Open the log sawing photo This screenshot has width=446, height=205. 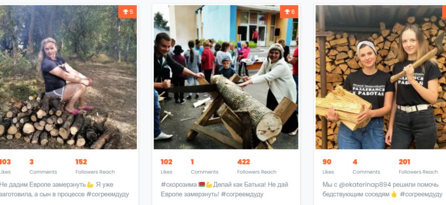pos(226,77)
